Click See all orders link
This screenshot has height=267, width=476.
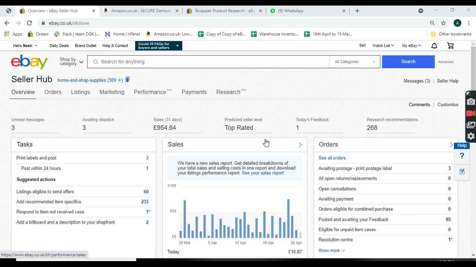coord(332,158)
